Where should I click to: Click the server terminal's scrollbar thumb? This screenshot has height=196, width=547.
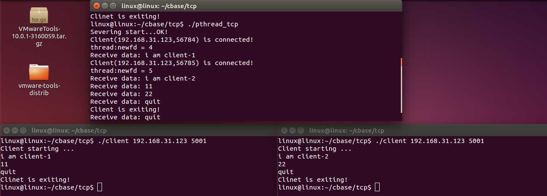pyautogui.click(x=401, y=85)
